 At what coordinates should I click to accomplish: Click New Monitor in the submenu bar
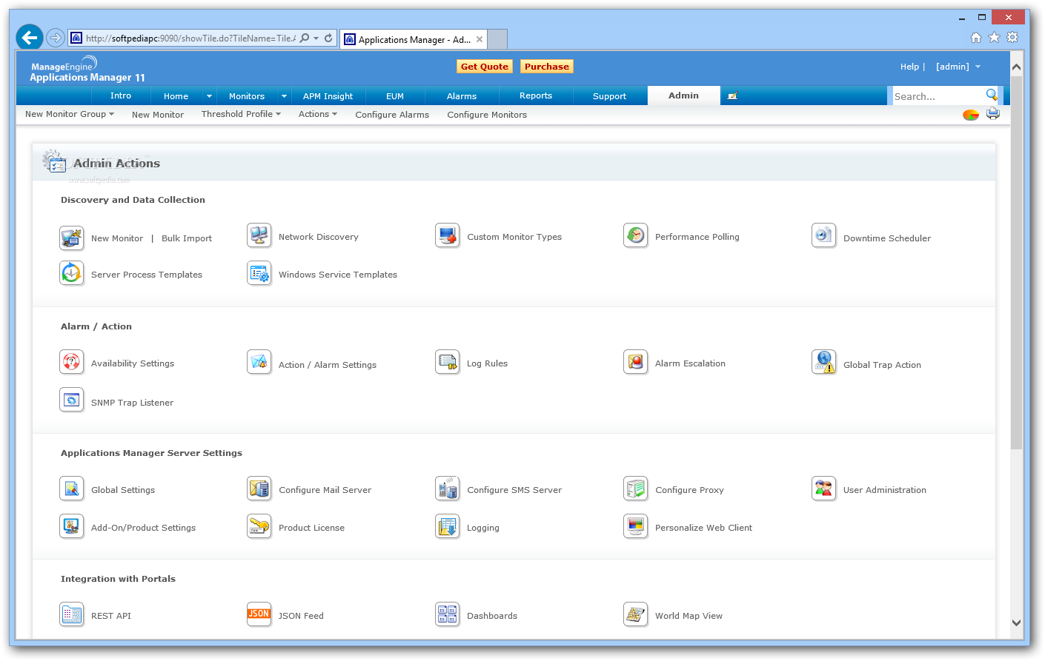[x=158, y=115]
